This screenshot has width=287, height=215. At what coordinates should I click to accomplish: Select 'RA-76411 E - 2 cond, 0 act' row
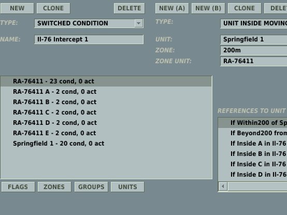[106, 133]
